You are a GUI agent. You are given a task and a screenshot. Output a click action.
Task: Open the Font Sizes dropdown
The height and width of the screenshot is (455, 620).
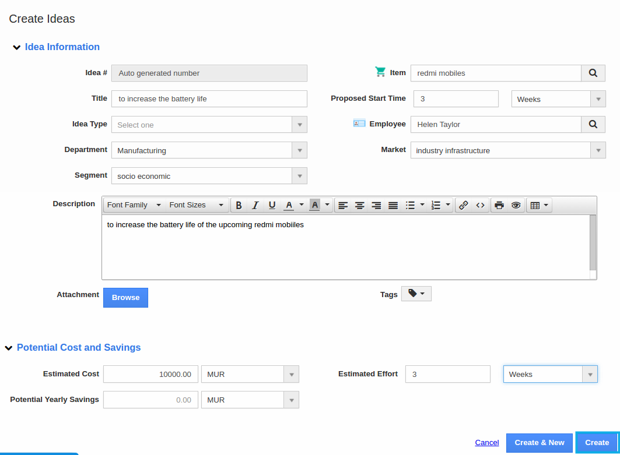point(196,205)
